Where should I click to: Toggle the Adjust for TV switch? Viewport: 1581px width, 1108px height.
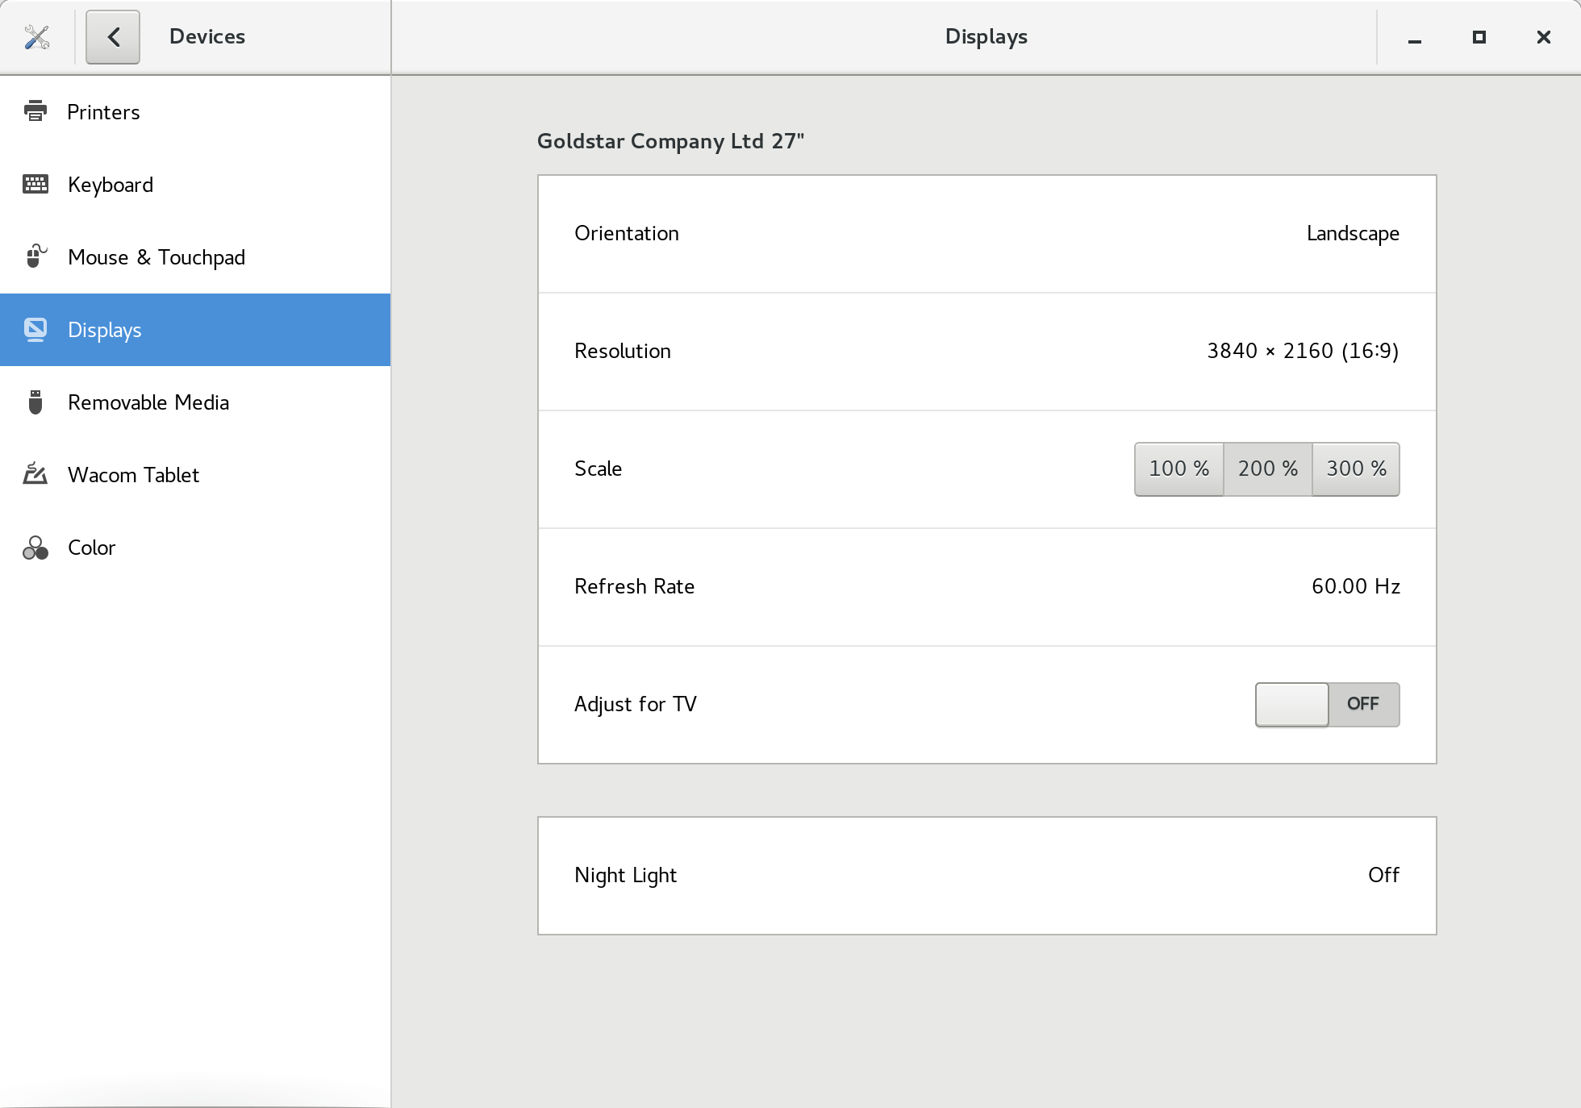coord(1327,704)
